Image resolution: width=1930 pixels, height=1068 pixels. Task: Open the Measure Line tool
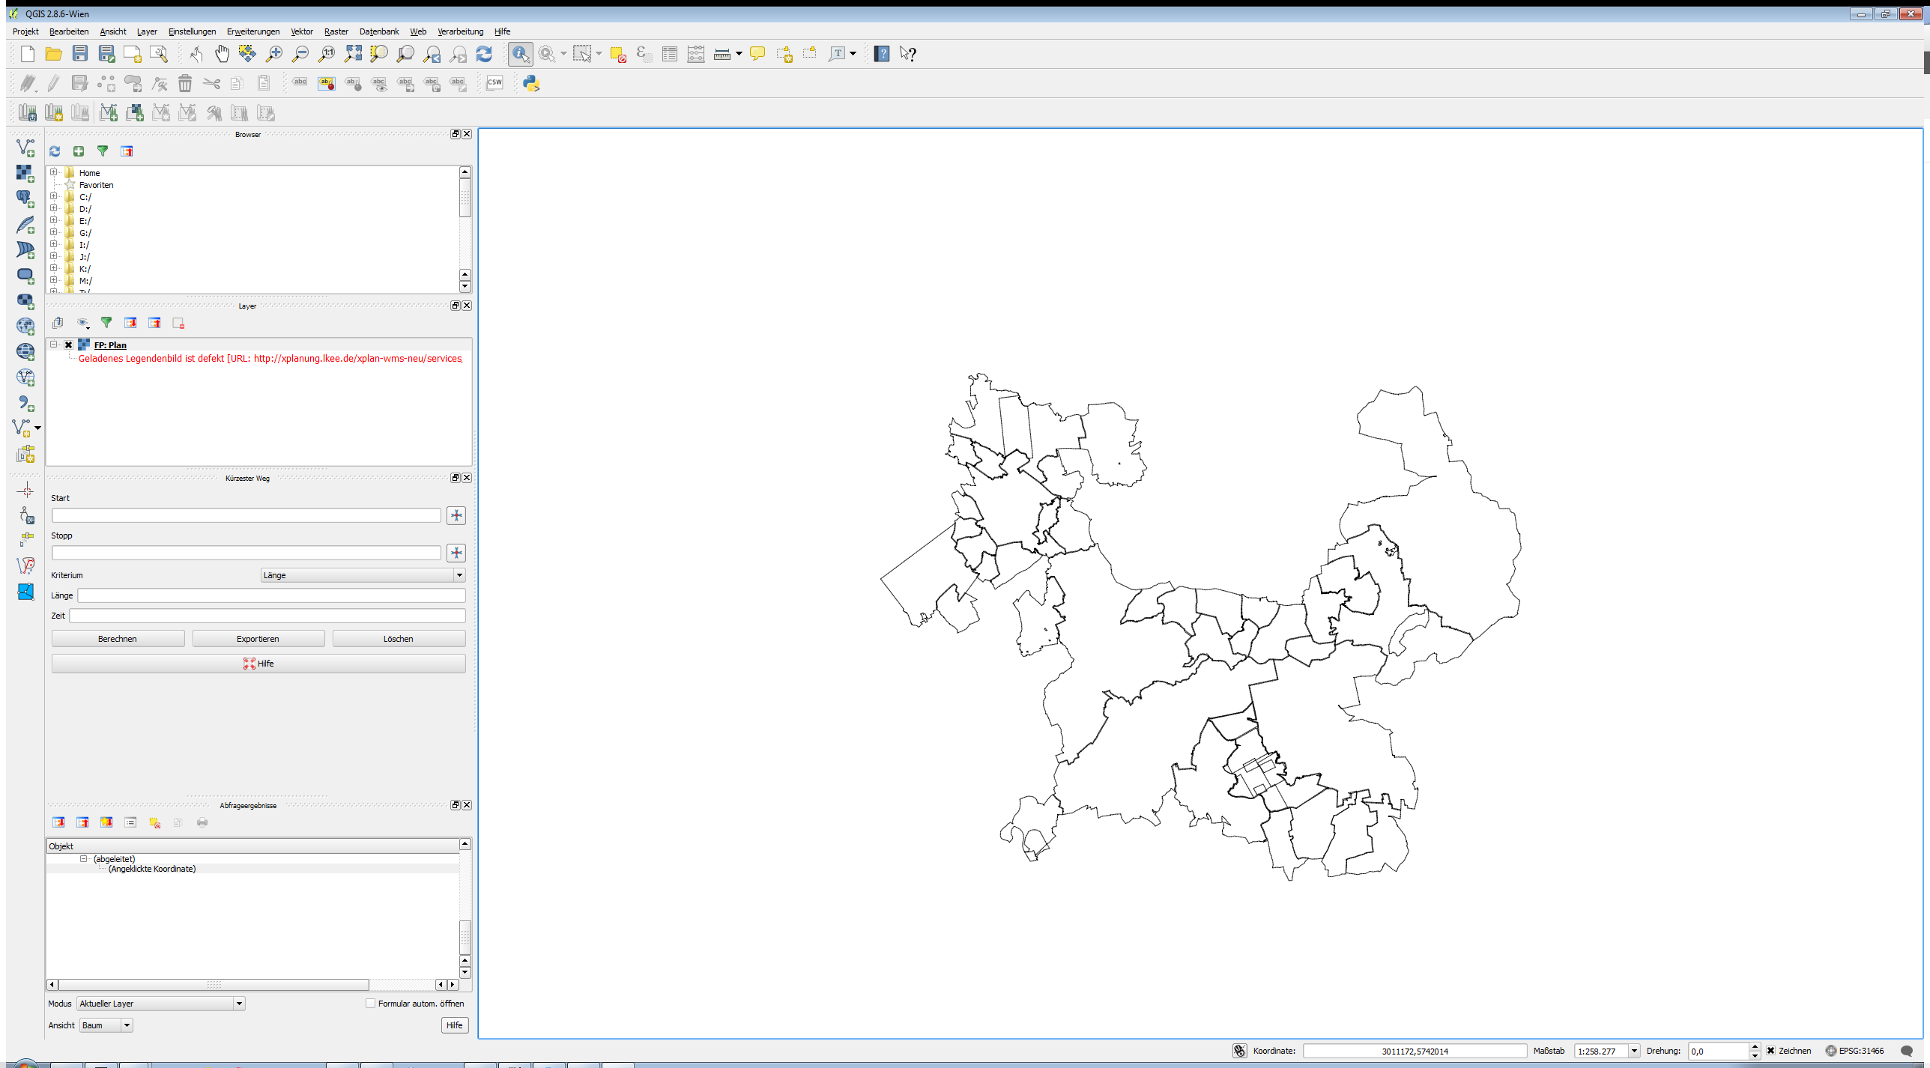722,54
